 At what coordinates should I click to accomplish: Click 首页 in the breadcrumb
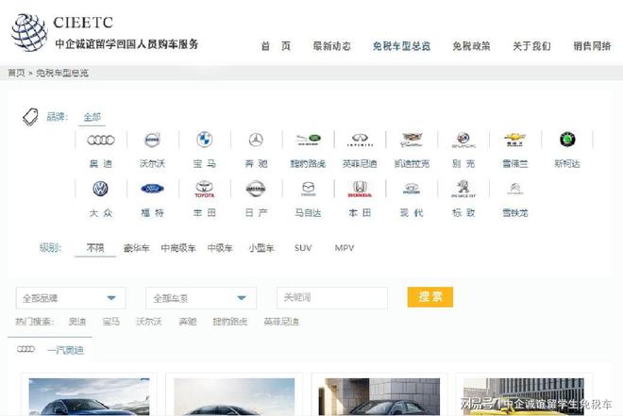(16, 73)
